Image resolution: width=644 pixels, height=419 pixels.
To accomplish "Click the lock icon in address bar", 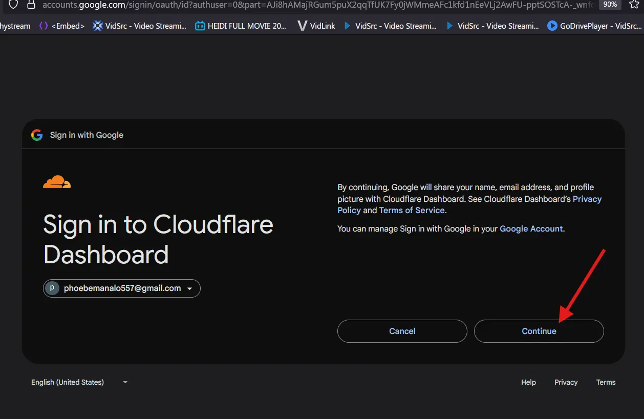I will coord(31,4).
